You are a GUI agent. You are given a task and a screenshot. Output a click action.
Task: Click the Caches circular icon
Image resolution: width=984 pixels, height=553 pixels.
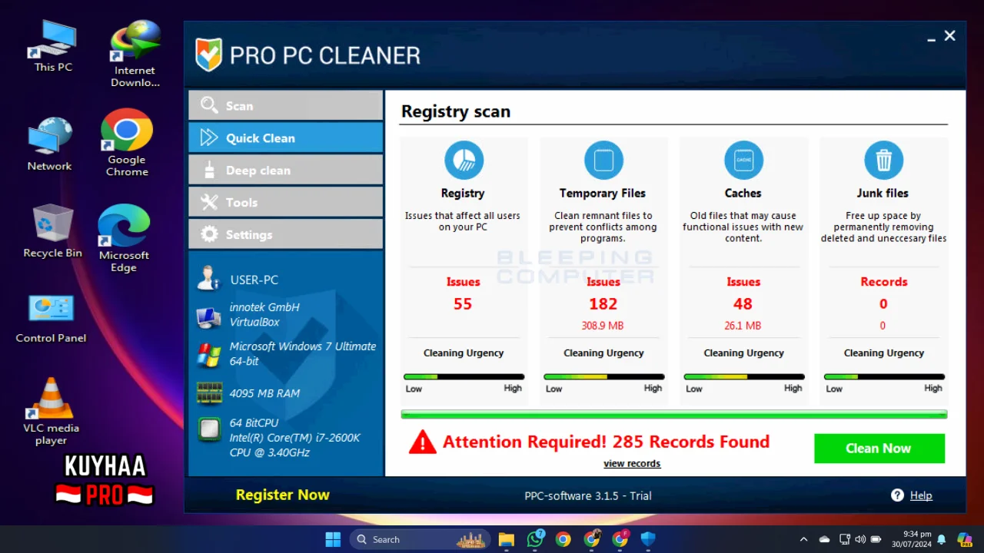(x=743, y=161)
